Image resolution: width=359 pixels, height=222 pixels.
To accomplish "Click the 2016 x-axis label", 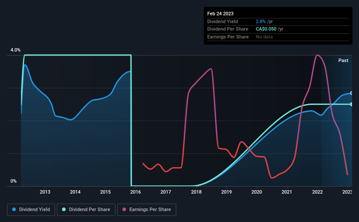I will [x=136, y=192].
